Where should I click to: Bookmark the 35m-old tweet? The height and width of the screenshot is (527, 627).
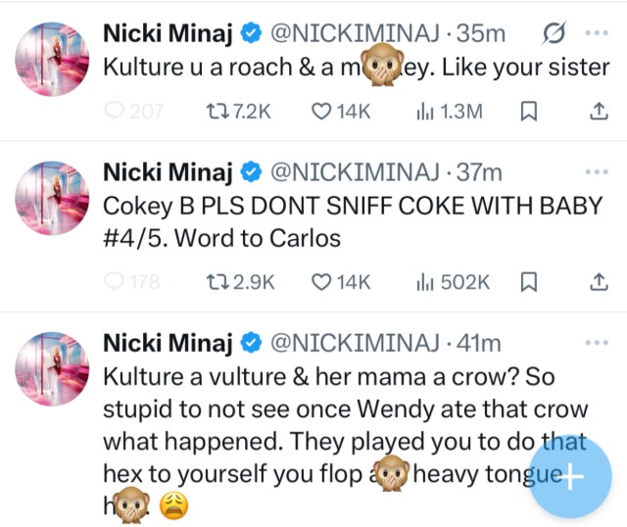529,112
